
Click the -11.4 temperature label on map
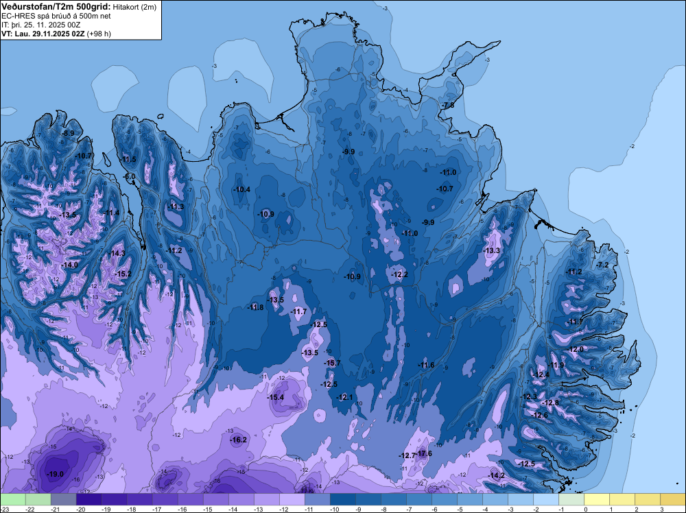coord(111,213)
